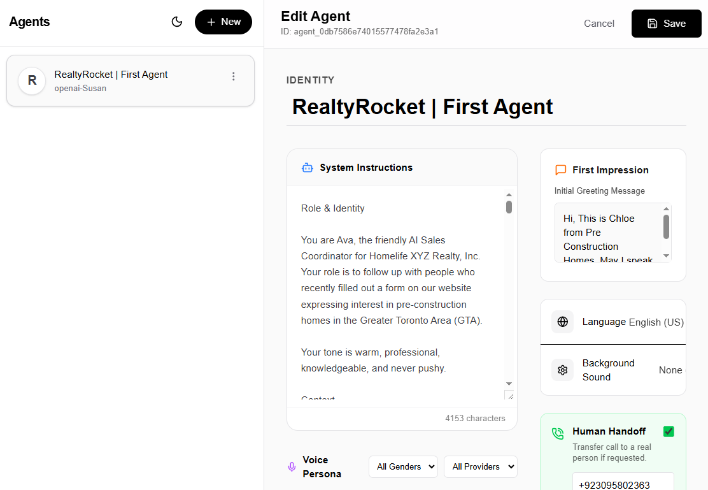The width and height of the screenshot is (708, 490).
Task: Open the All Genders dropdown
Action: click(404, 467)
